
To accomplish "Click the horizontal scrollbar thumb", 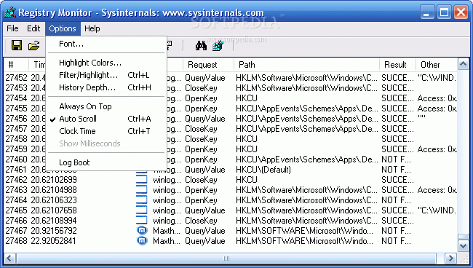I will (226, 259).
